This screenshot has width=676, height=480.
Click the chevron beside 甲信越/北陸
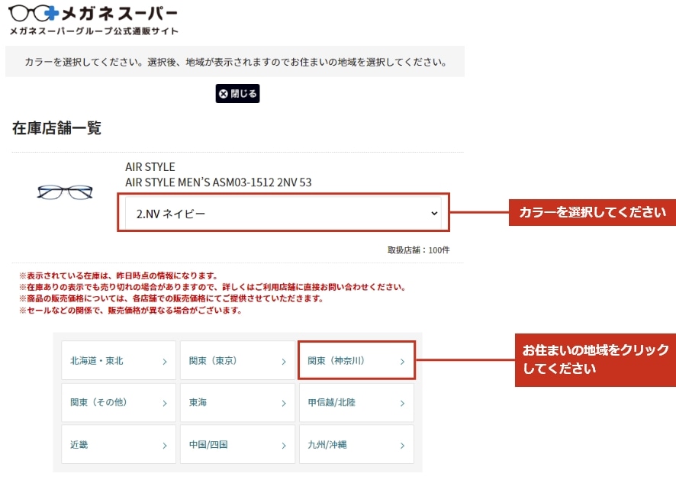pyautogui.click(x=402, y=403)
